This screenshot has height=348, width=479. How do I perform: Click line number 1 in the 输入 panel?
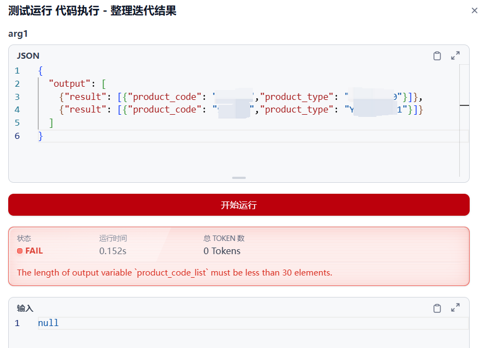(17, 323)
